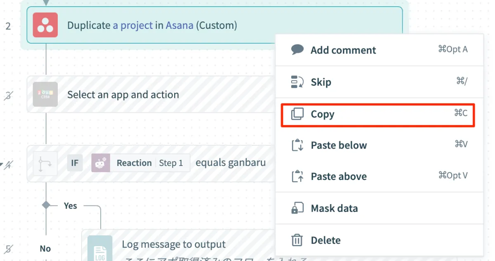Image resolution: width=495 pixels, height=261 pixels.
Task: Click the IF condition branch icon
Action: (45, 163)
